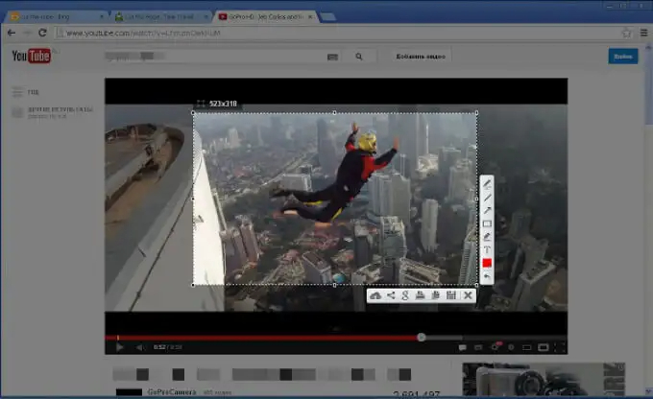Viewport: 653px width, 399px height.
Task: Undo the last annotation
Action: point(487,276)
